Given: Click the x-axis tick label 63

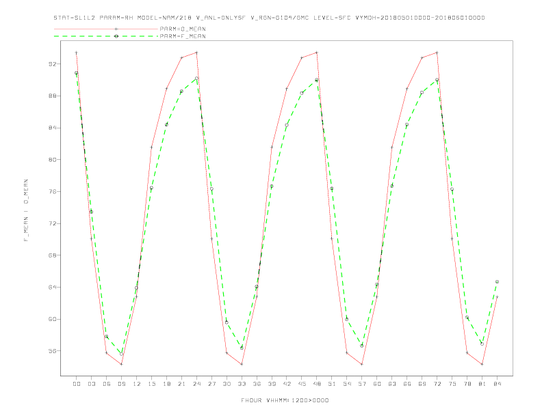Looking at the screenshot, I should (x=392, y=384).
